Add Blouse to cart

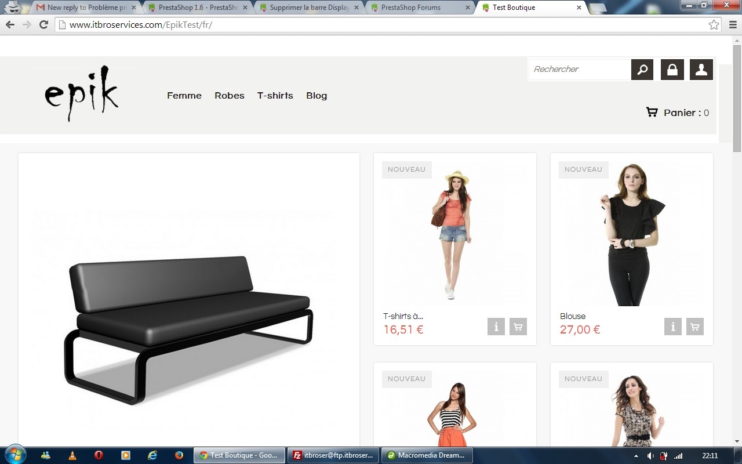(x=695, y=327)
